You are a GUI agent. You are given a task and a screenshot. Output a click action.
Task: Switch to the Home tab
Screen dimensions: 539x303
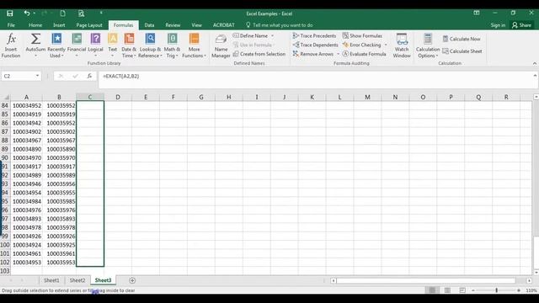[35, 25]
